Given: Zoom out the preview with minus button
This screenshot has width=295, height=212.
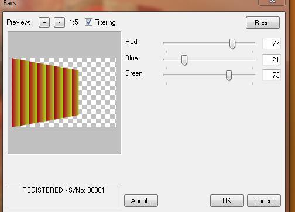Looking at the screenshot, I should pos(59,22).
